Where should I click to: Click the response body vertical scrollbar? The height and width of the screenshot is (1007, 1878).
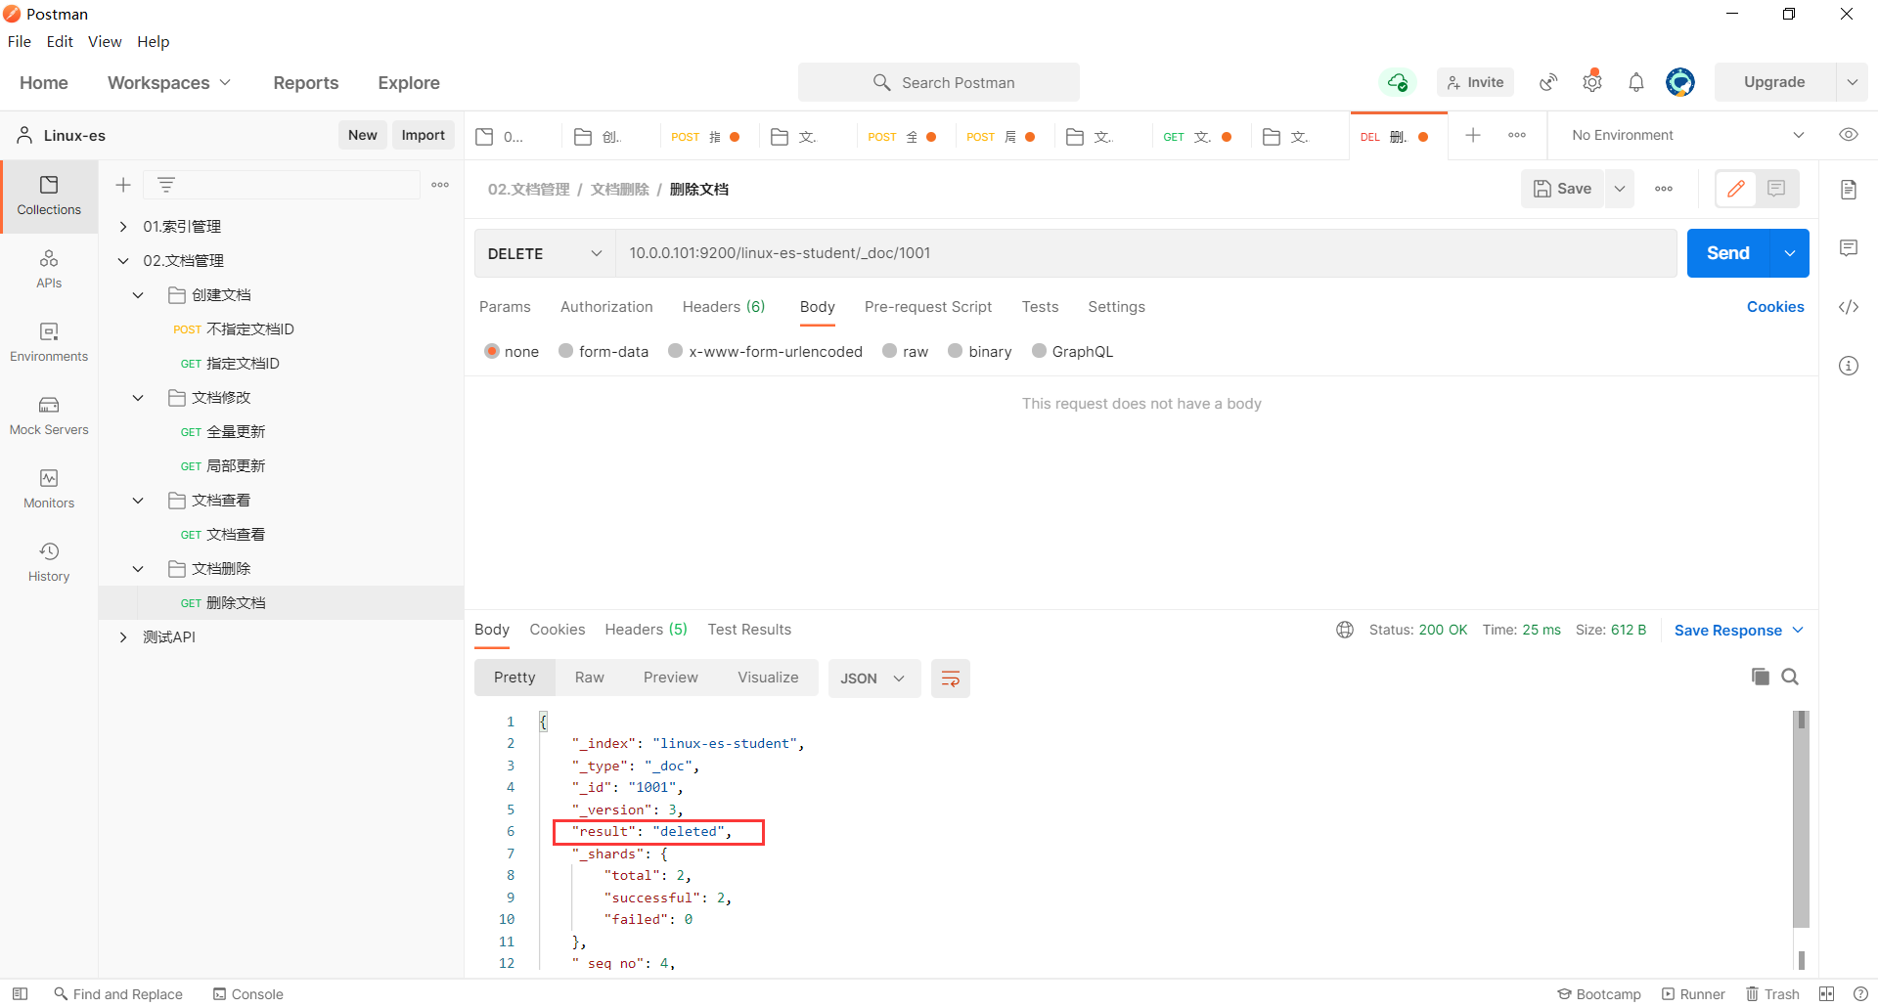[1801, 819]
